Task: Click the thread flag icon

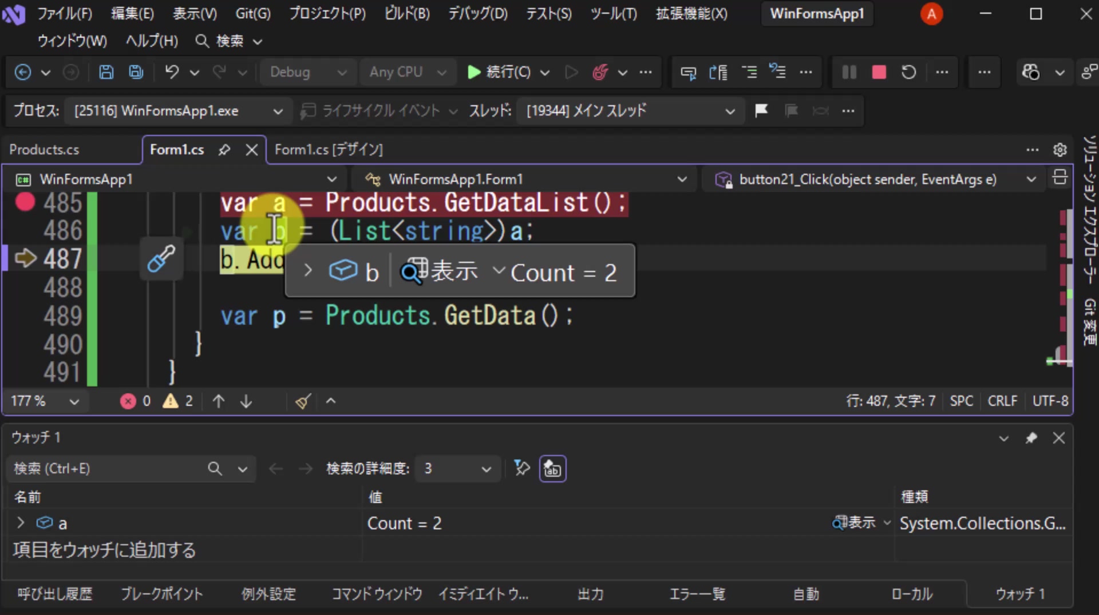Action: click(761, 110)
